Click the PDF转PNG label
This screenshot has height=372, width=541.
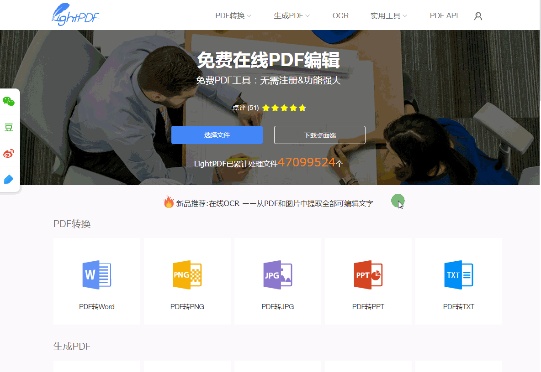click(187, 307)
